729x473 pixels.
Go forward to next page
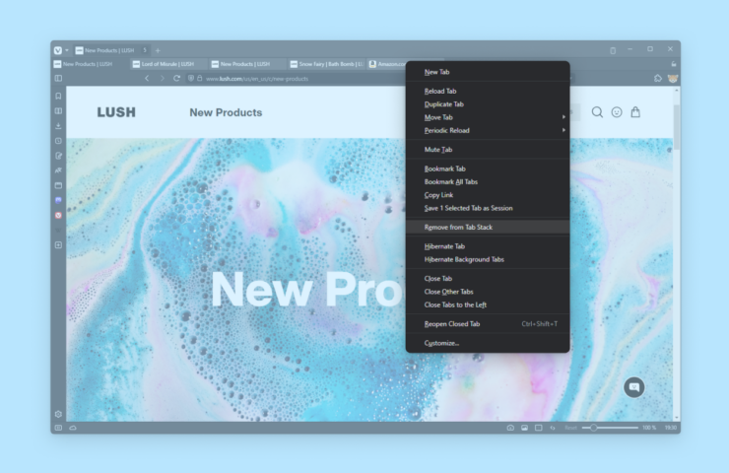(162, 78)
